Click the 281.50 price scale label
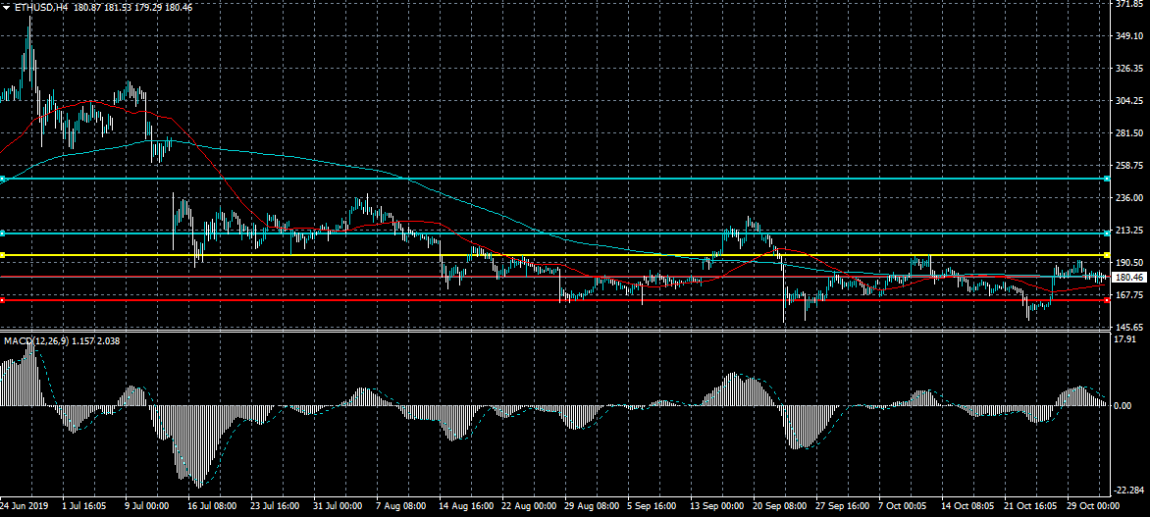This screenshot has width=1150, height=517. (x=1128, y=133)
